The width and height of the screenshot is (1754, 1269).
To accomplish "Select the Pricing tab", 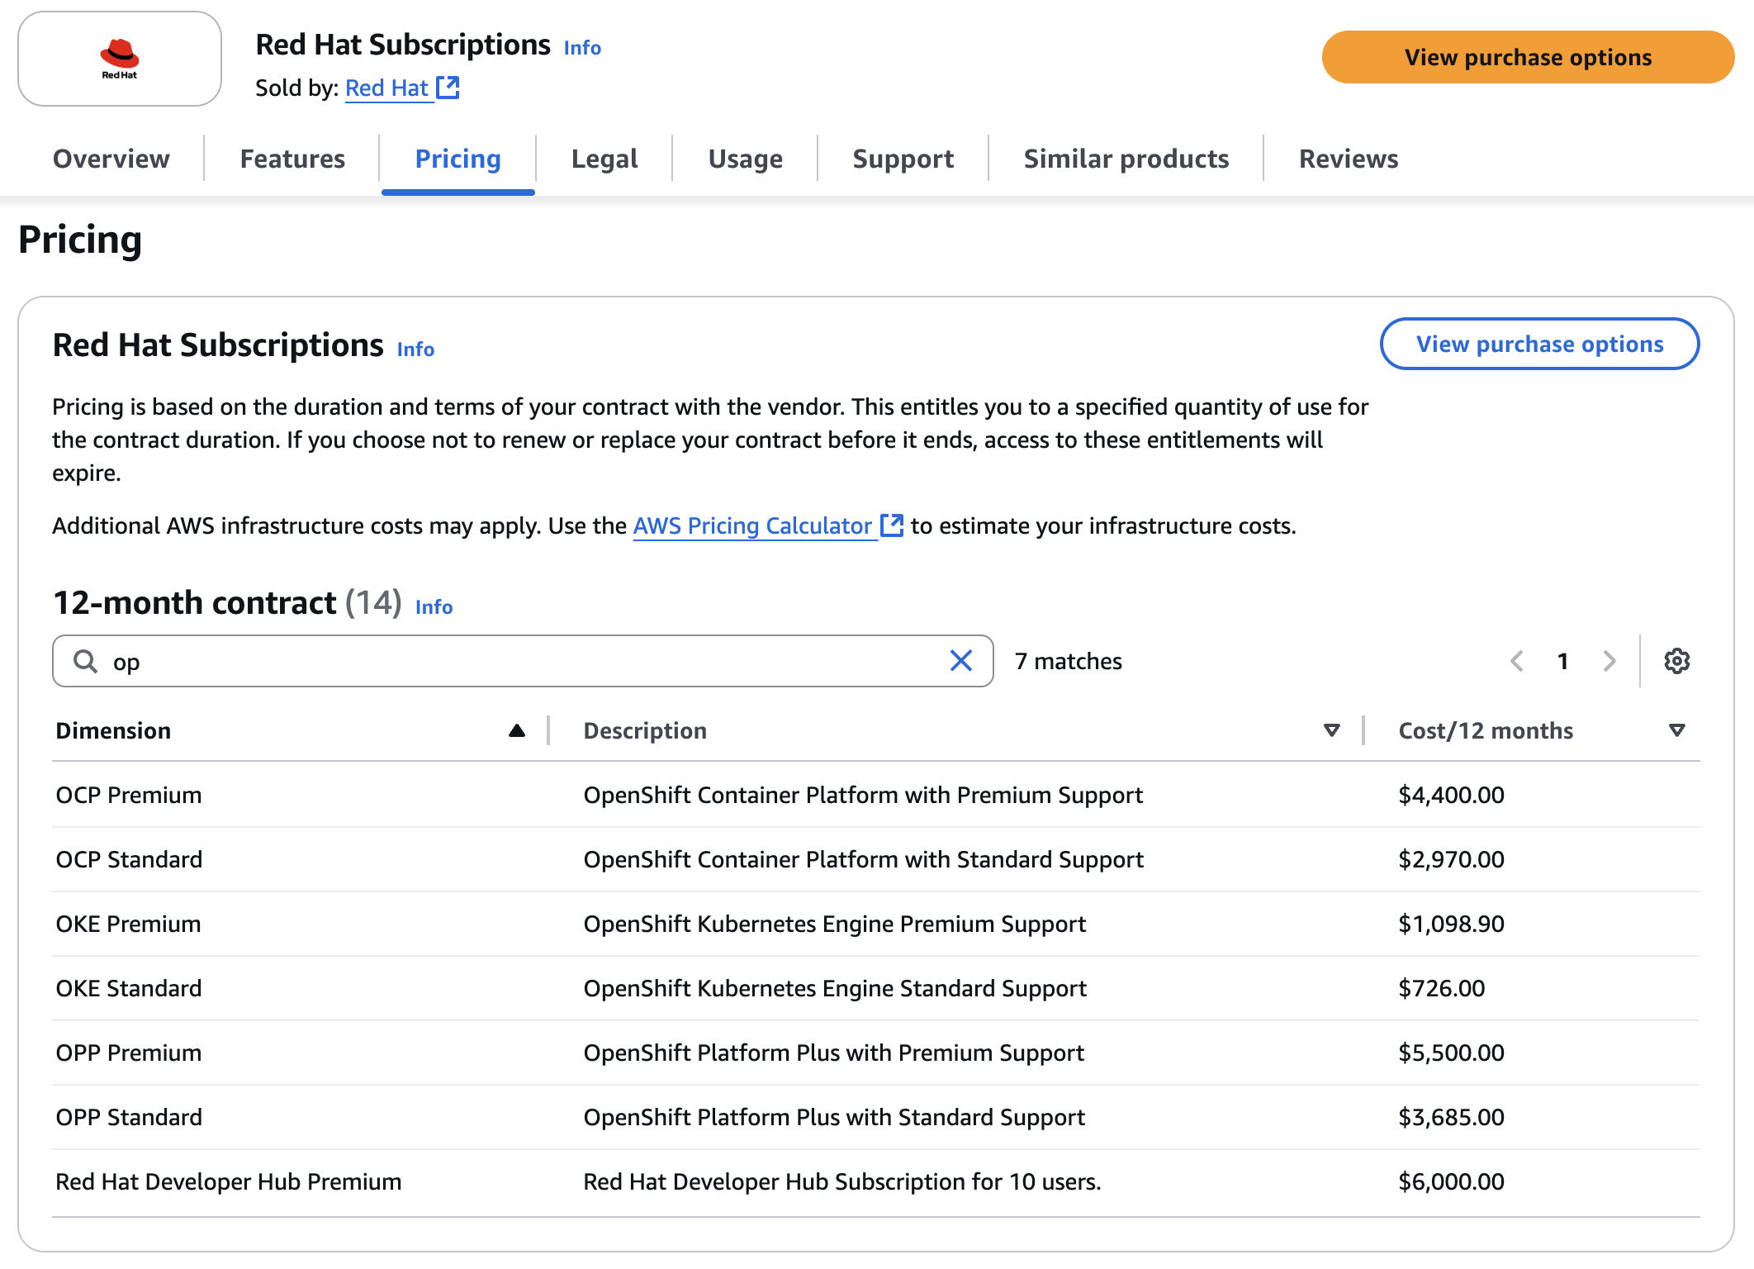I will [x=458, y=159].
